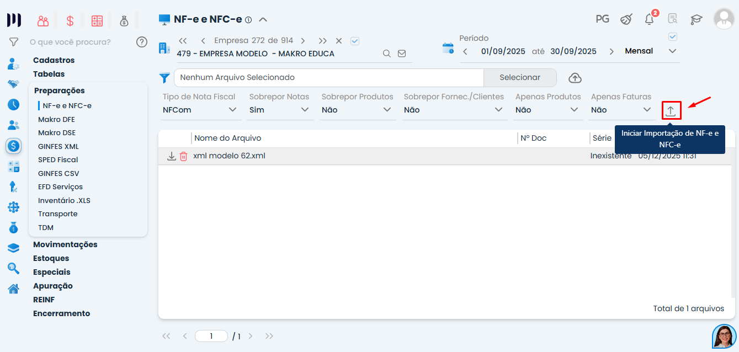Open Sobrepor Fornec./Clientes dropdown
Viewport: 739px width, 352px height.
[455, 110]
